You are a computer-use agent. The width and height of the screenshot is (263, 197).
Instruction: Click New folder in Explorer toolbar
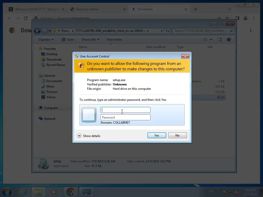[115, 40]
